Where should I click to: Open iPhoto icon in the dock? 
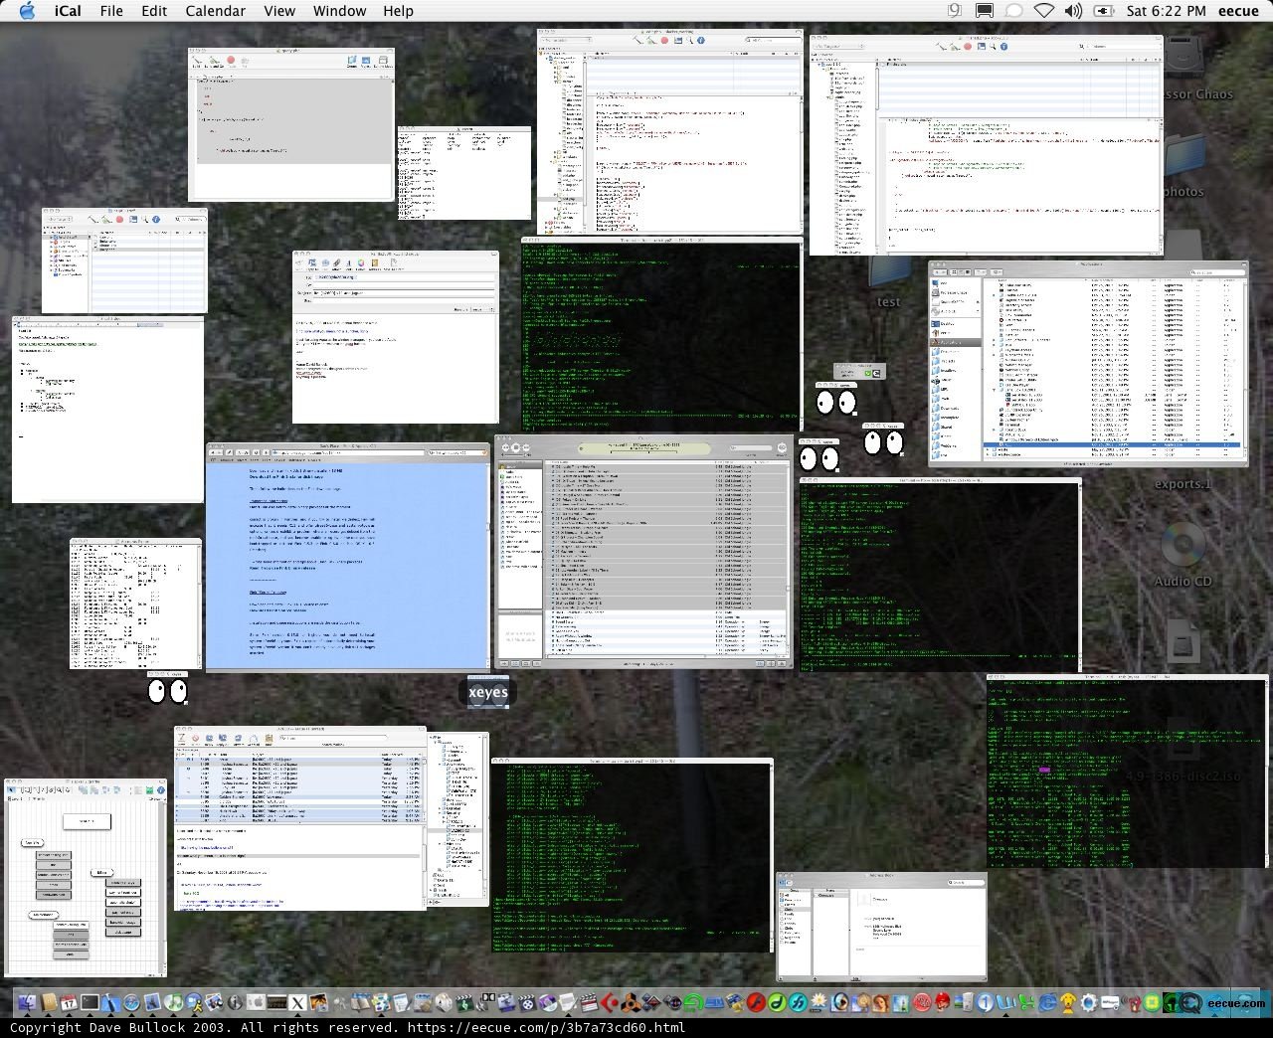coord(214,1002)
